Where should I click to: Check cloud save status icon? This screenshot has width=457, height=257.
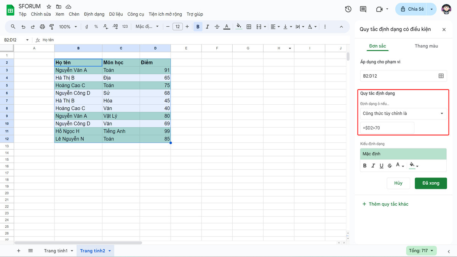[x=69, y=7]
